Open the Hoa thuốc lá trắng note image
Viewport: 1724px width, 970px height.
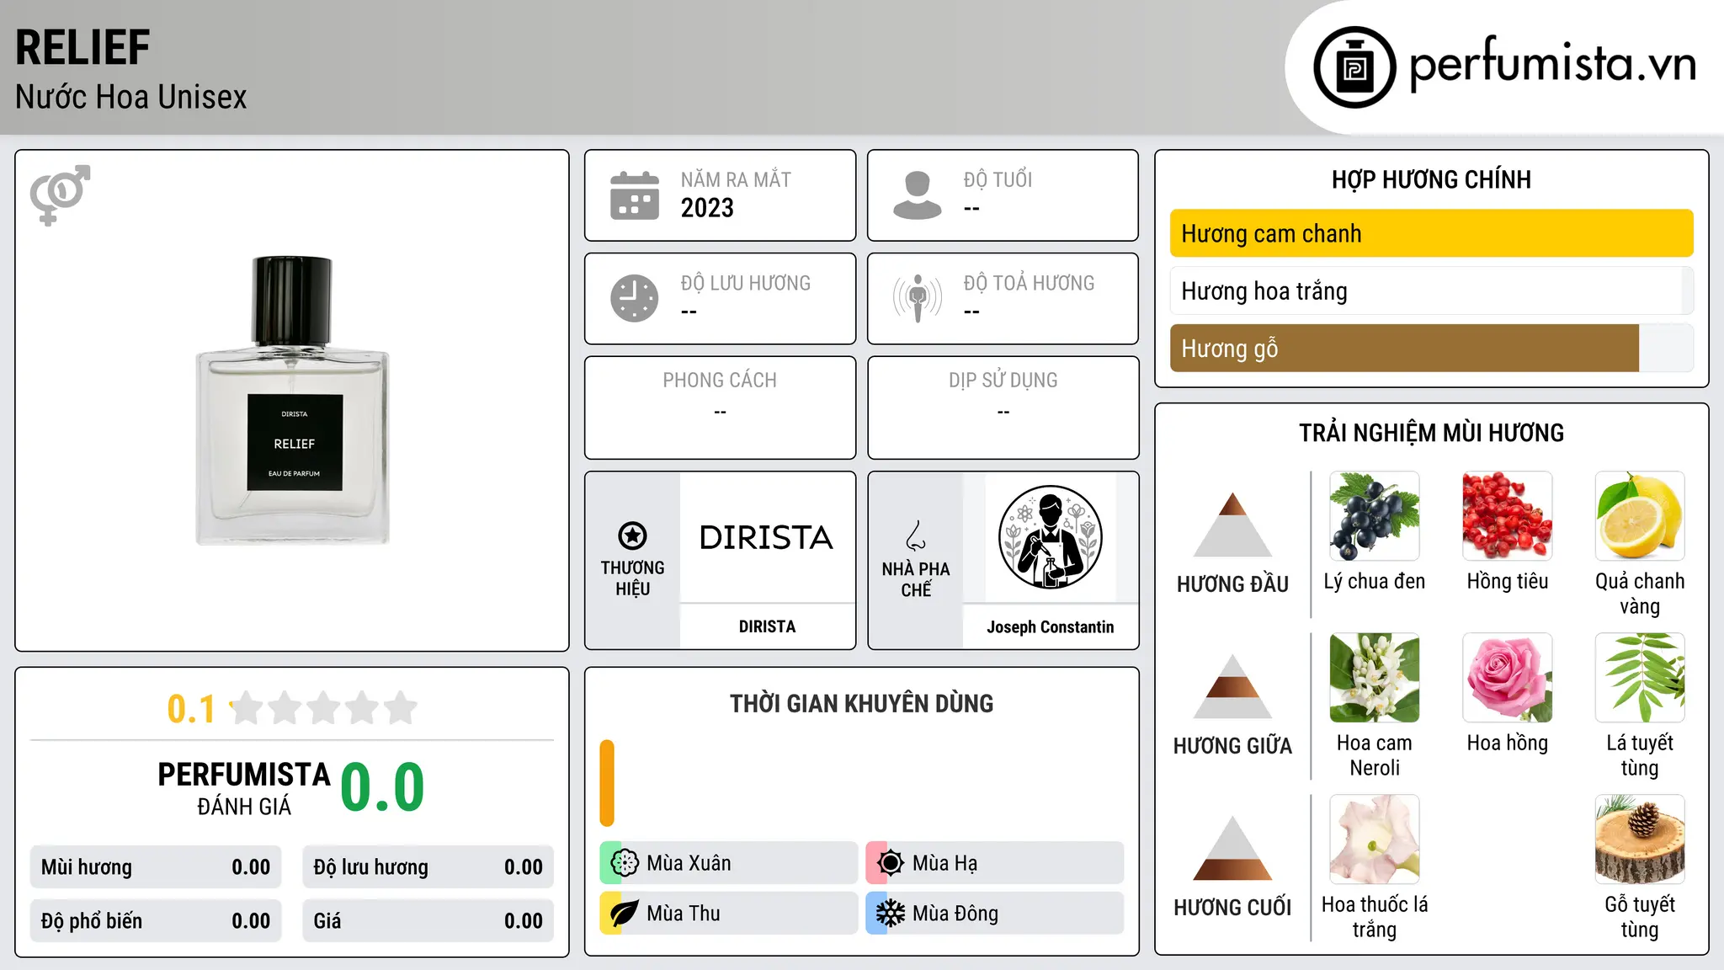(x=1375, y=839)
